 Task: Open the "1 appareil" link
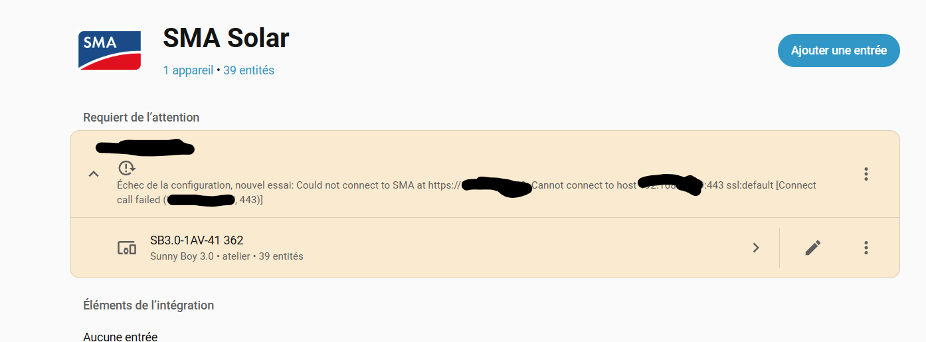pyautogui.click(x=188, y=70)
